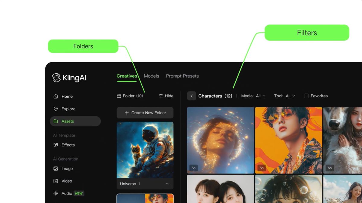Go back using the arrow beside Characters
The height and width of the screenshot is (203, 362).
click(192, 96)
